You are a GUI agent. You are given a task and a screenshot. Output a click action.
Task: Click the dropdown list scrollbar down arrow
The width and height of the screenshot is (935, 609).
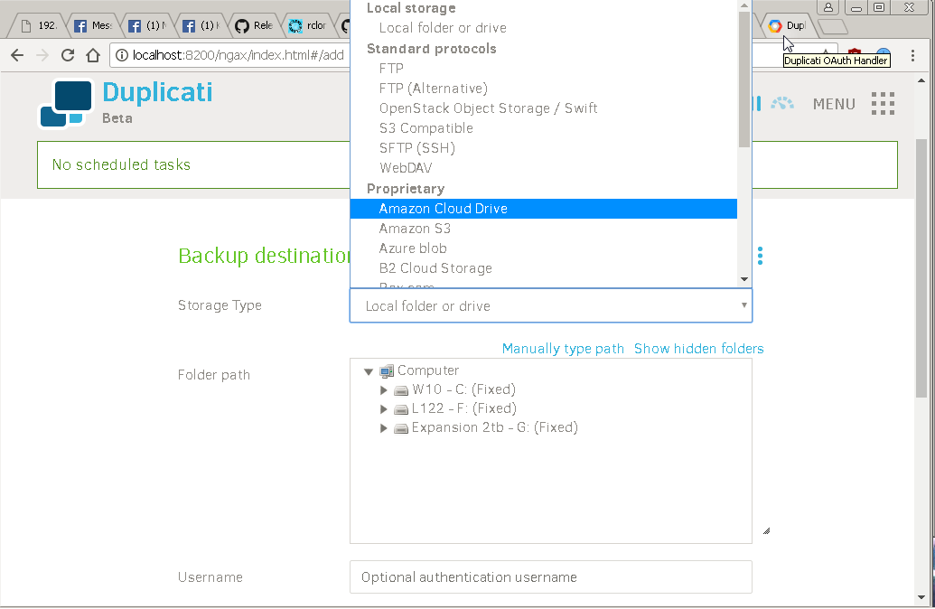pos(744,279)
